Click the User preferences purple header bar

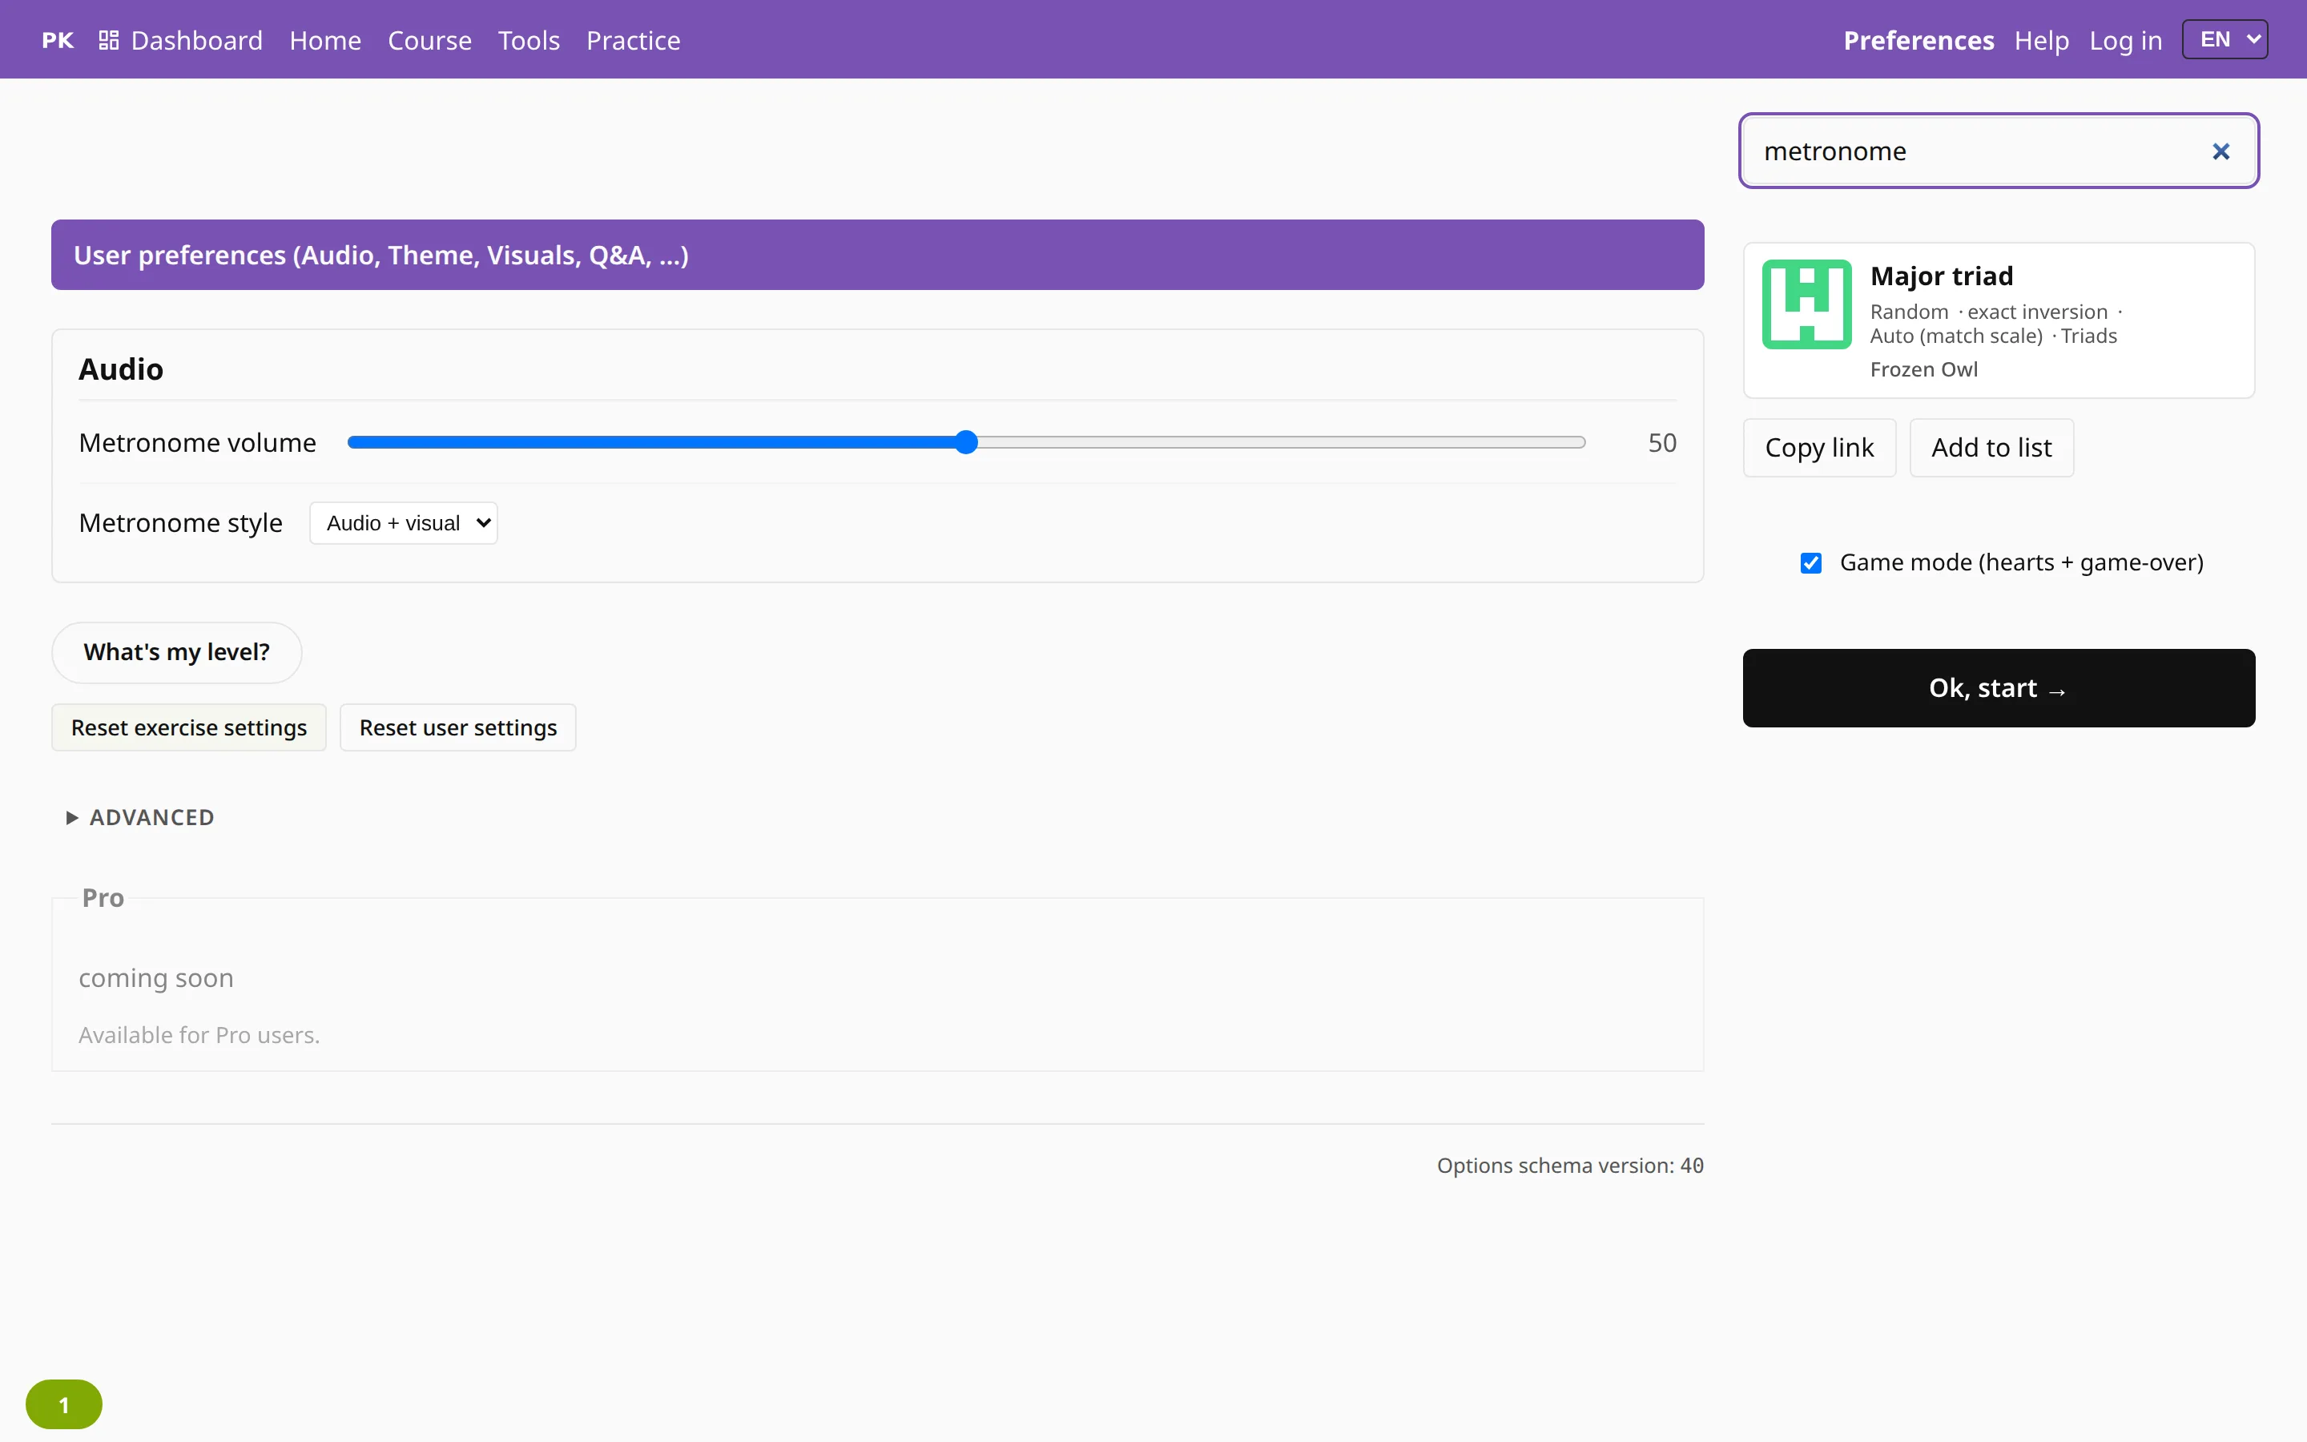pos(877,255)
